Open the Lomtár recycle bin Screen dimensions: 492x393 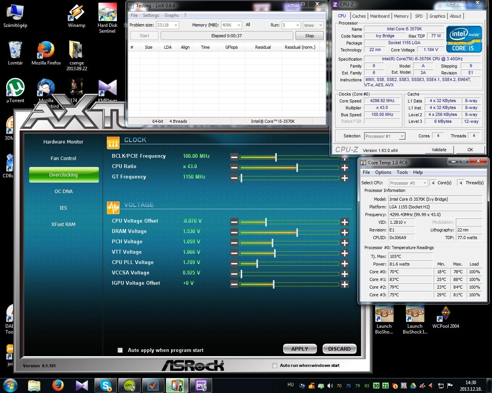(15, 53)
